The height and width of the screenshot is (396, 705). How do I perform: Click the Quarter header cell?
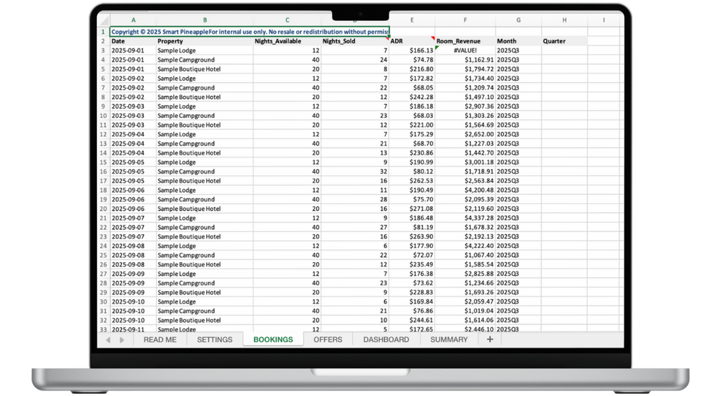click(564, 41)
